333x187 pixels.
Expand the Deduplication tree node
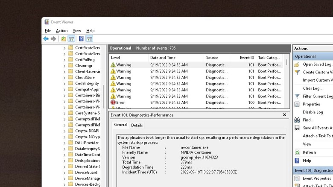tap(64, 161)
